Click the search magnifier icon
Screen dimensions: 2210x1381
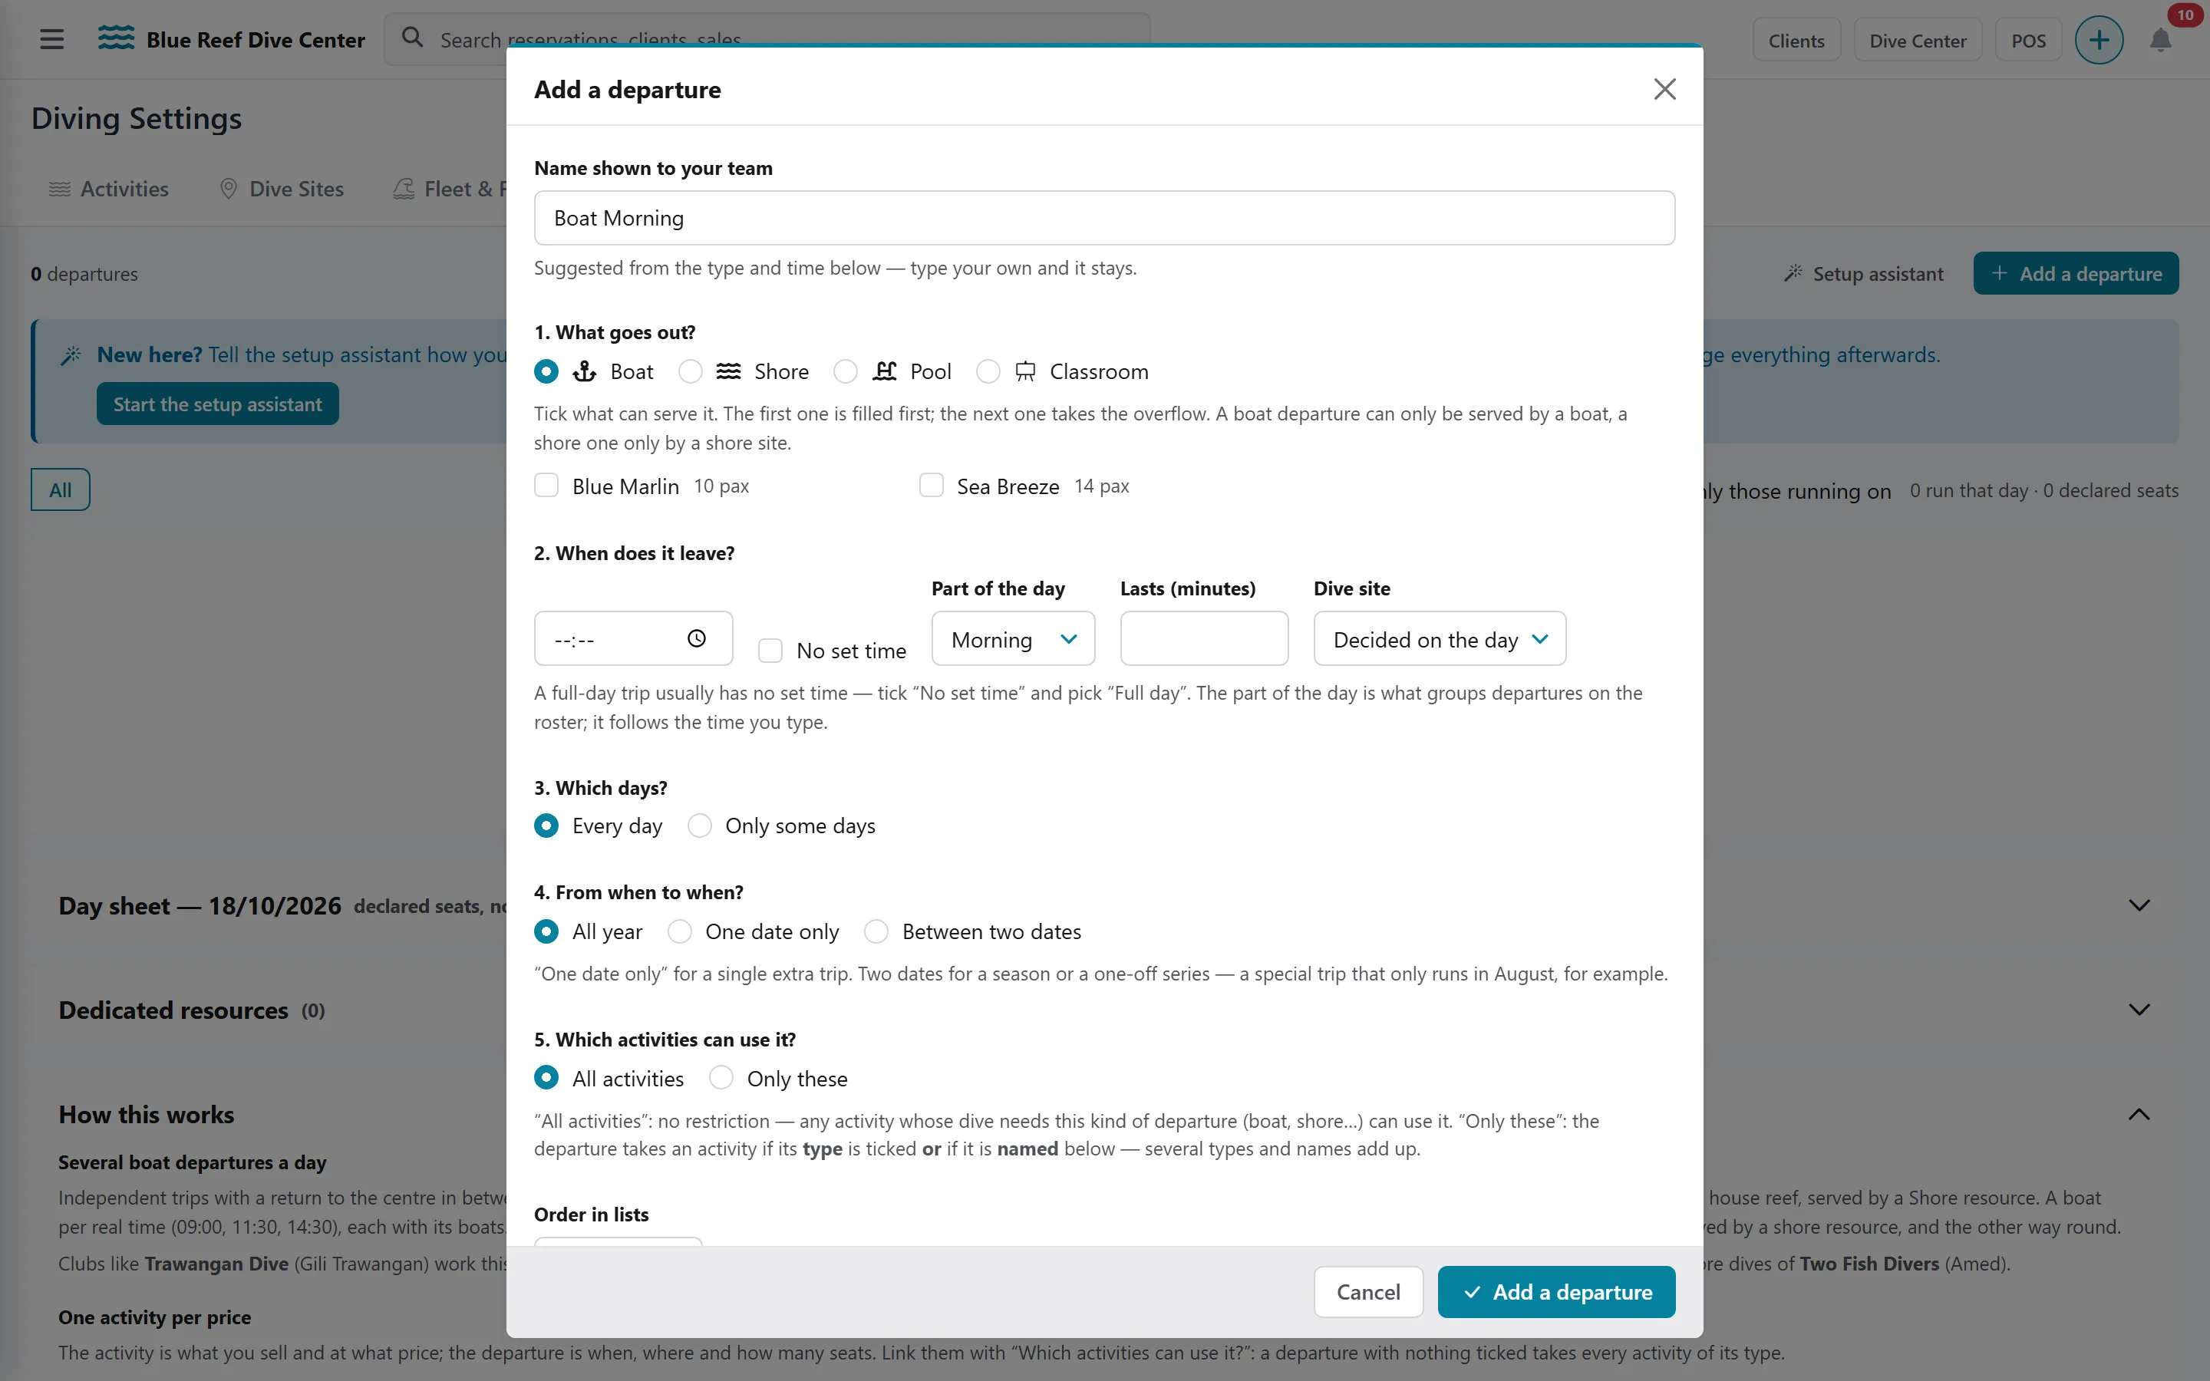pyautogui.click(x=413, y=38)
